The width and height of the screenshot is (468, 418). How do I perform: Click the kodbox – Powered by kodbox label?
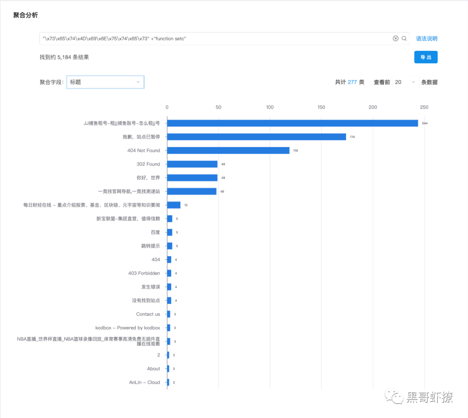128,328
